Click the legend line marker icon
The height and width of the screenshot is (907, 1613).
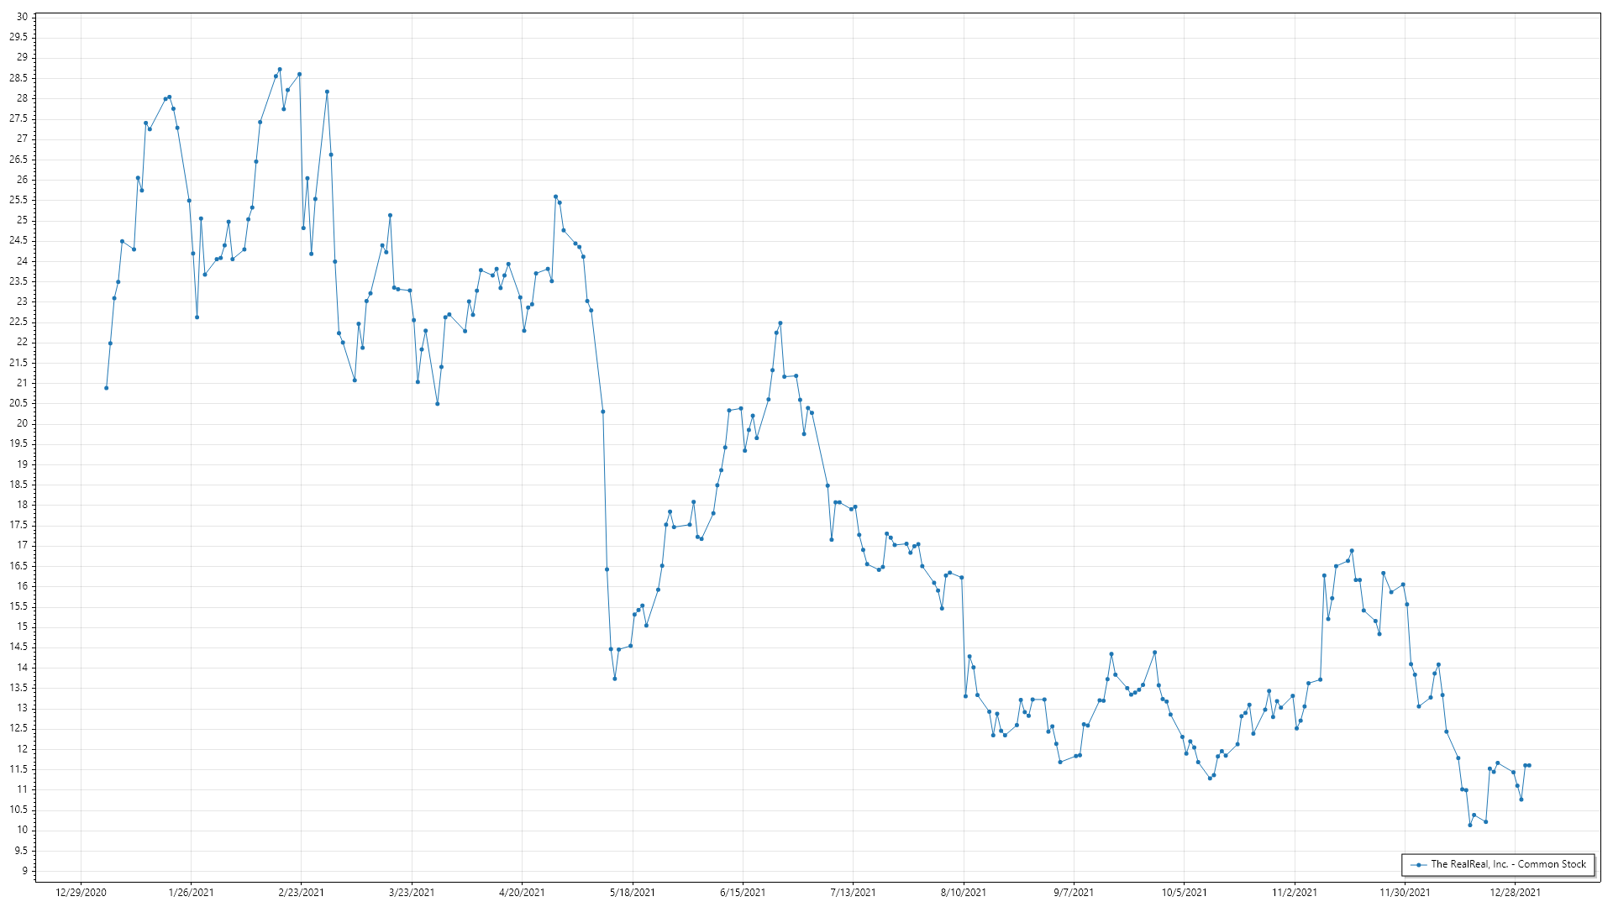tap(1419, 864)
